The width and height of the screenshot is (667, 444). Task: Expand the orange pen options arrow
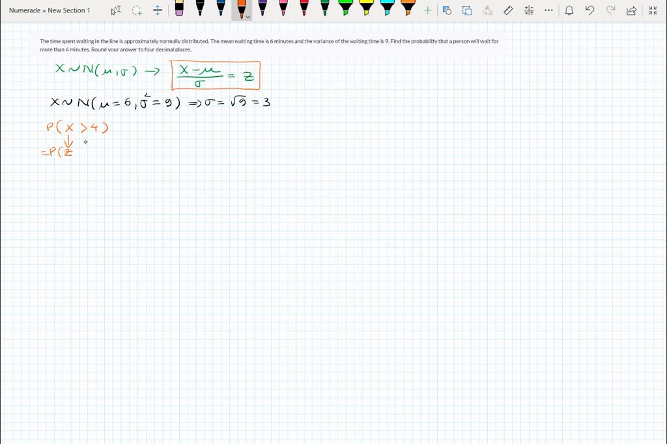(x=248, y=17)
